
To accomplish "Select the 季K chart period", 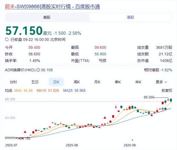I will click(x=118, y=82).
